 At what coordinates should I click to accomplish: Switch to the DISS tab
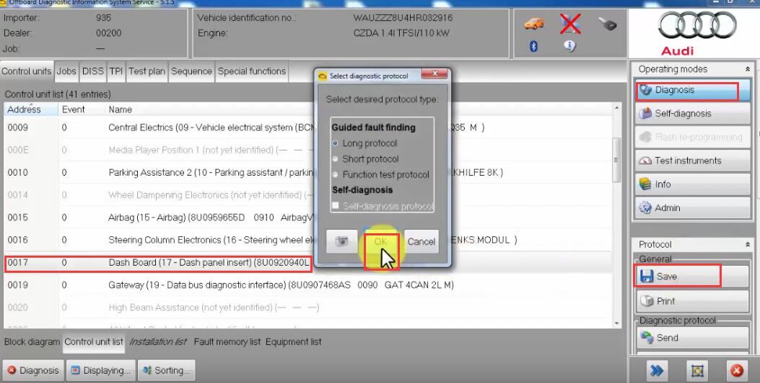92,71
